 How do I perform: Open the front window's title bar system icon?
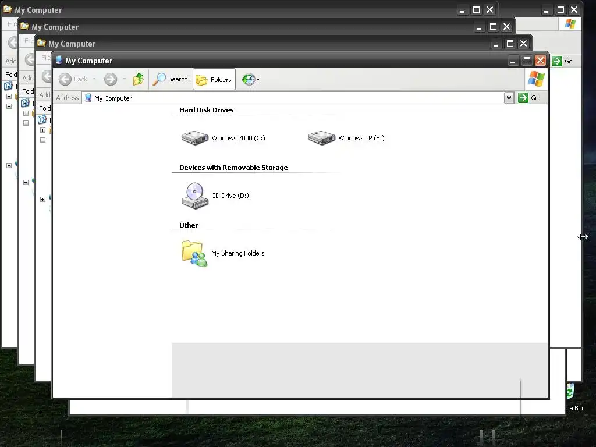pos(59,61)
